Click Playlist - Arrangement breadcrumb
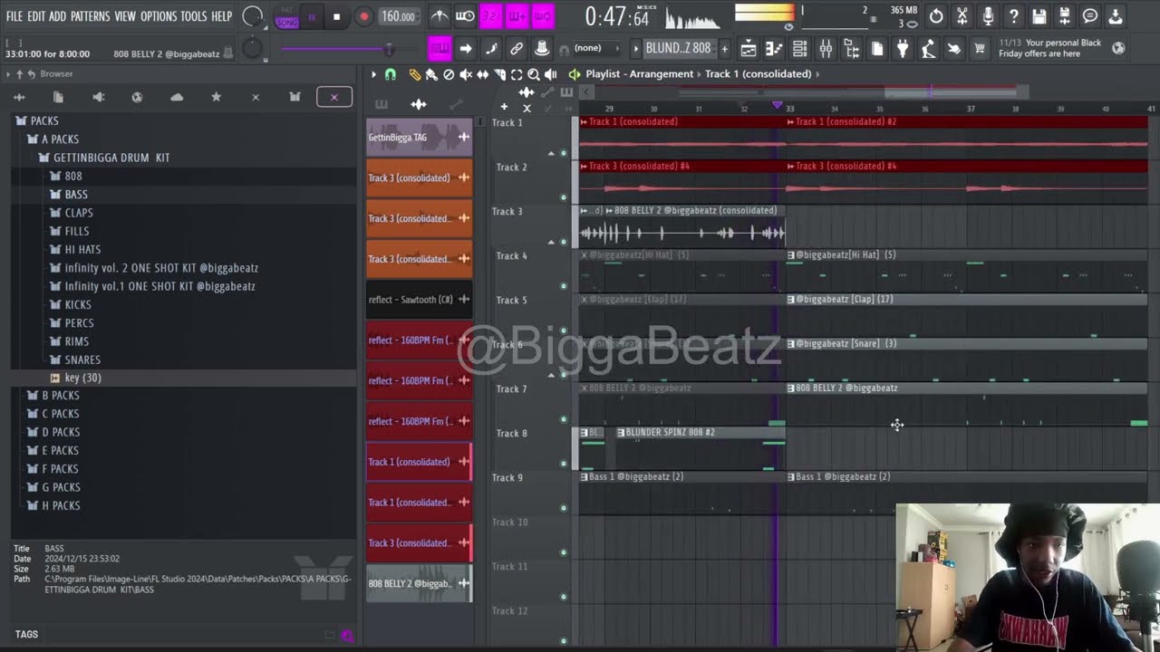The image size is (1160, 652). pyautogui.click(x=639, y=74)
